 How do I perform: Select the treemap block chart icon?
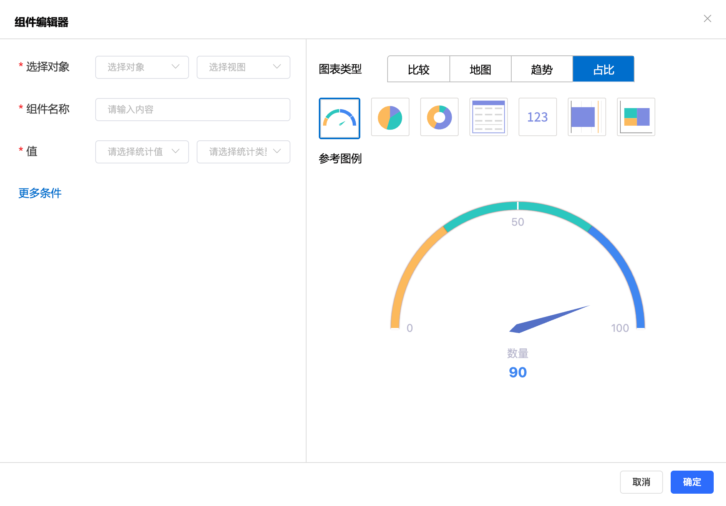tap(636, 117)
